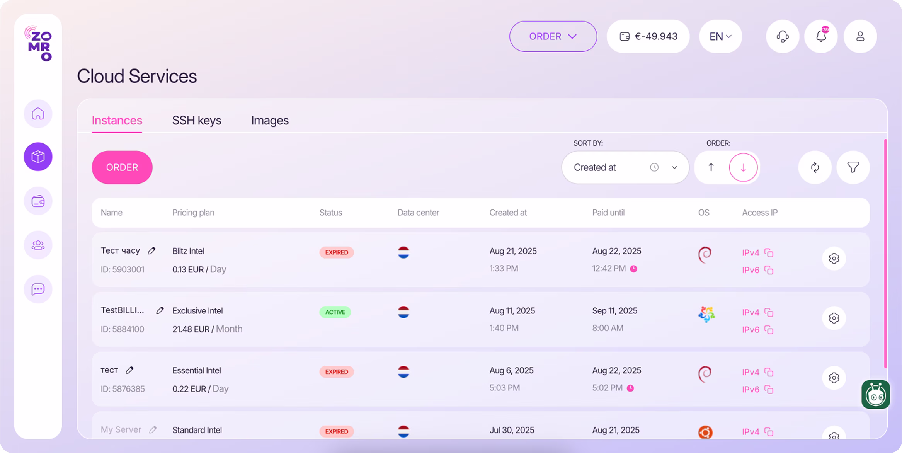Open the filter funnel button
Image resolution: width=902 pixels, height=453 pixels.
pyautogui.click(x=853, y=167)
